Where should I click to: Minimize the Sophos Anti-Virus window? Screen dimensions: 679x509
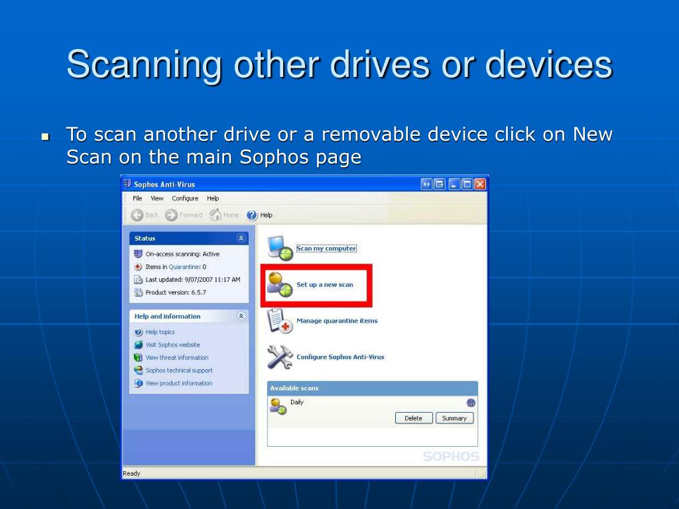tap(454, 184)
